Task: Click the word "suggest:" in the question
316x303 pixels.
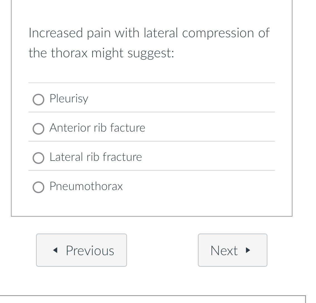Action: coord(151,53)
